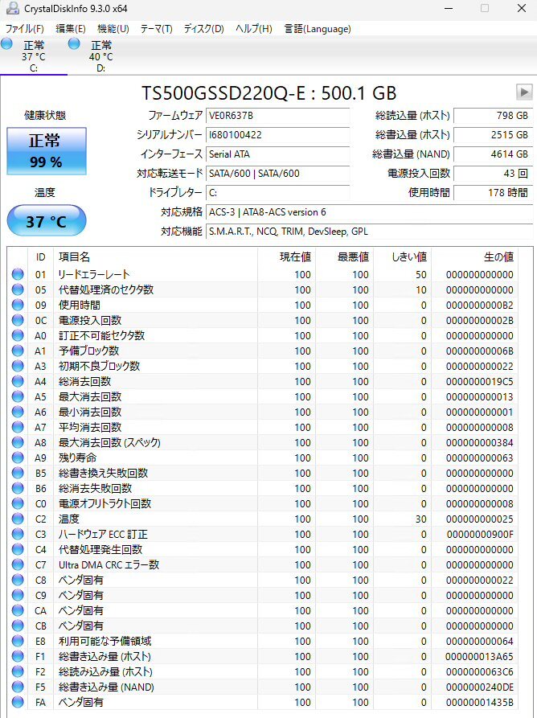
Task: Click the interface field Serial ATA
Action: pos(278,154)
